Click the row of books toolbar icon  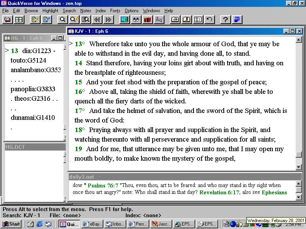pyautogui.click(x=148, y=19)
